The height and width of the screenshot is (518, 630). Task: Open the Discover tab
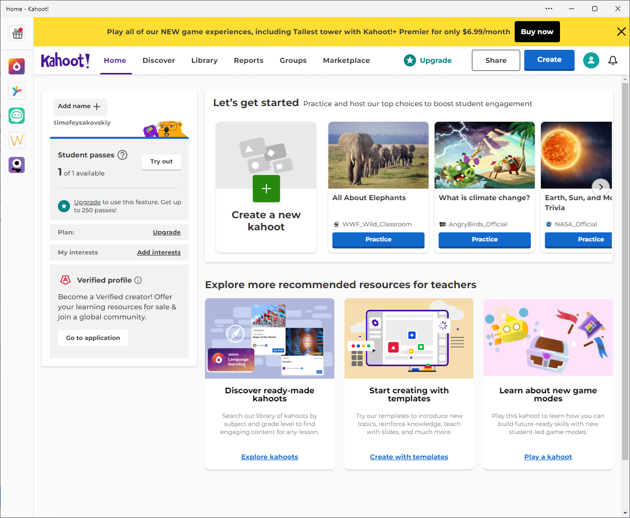pyautogui.click(x=159, y=60)
